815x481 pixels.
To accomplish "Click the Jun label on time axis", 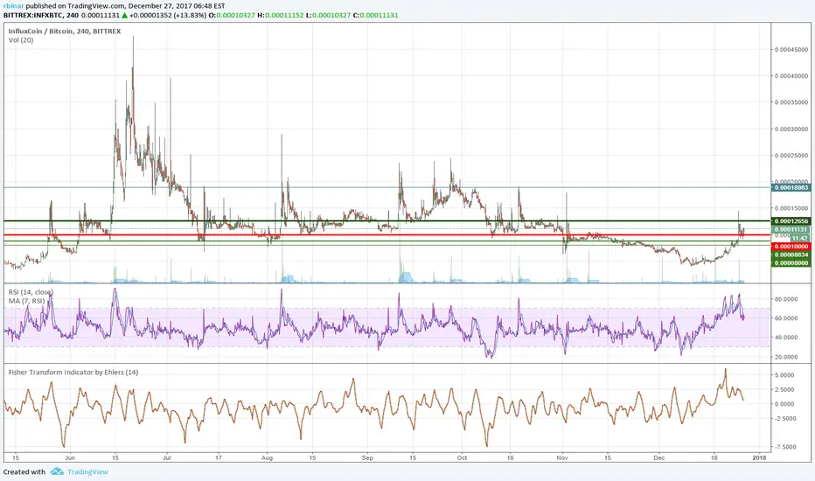I will tap(70, 458).
